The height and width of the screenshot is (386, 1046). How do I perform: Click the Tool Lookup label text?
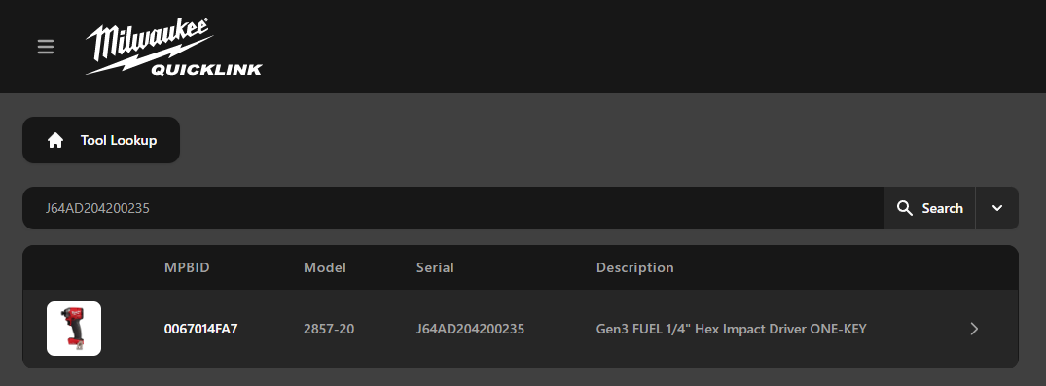pos(119,140)
